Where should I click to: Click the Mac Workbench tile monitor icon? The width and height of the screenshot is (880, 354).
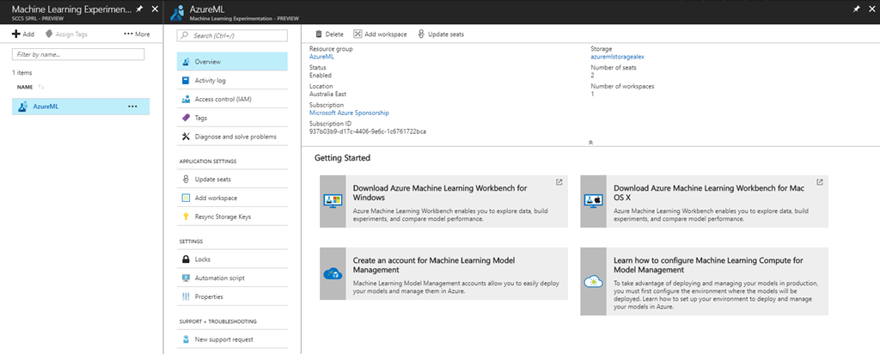593,201
